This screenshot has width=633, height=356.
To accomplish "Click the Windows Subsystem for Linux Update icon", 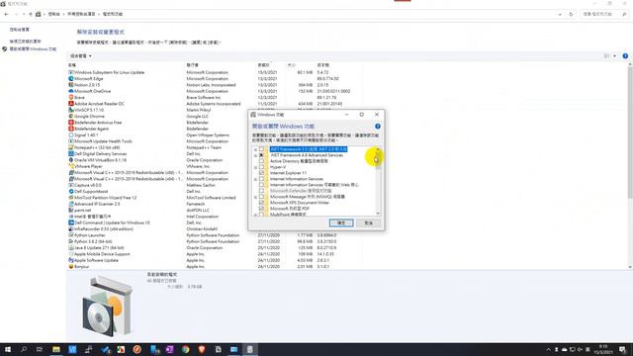I will tap(71, 72).
